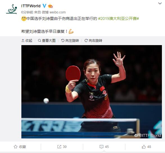This screenshot has height=153, width=165.
Task: Click the repost share icon
Action: 59,147
